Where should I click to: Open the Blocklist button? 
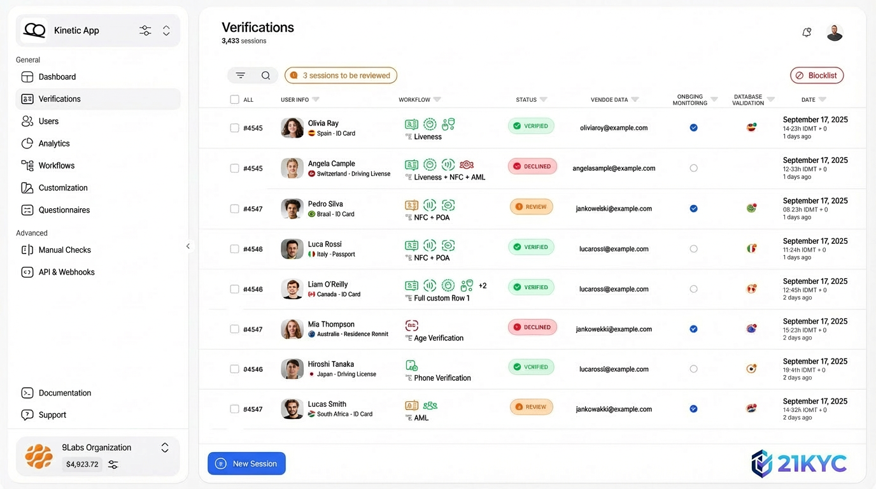click(x=817, y=76)
